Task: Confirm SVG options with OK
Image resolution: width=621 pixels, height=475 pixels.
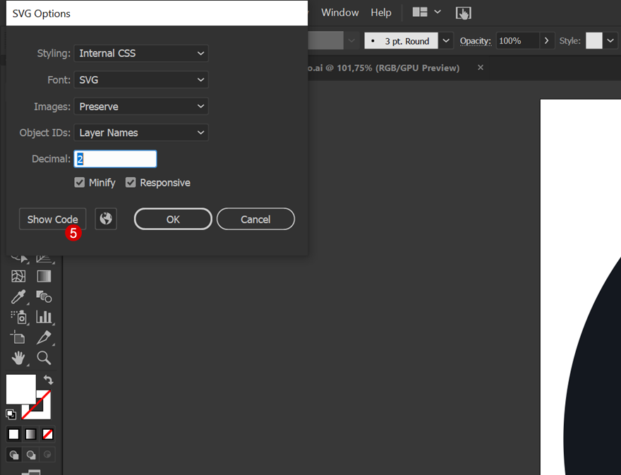Action: click(173, 219)
